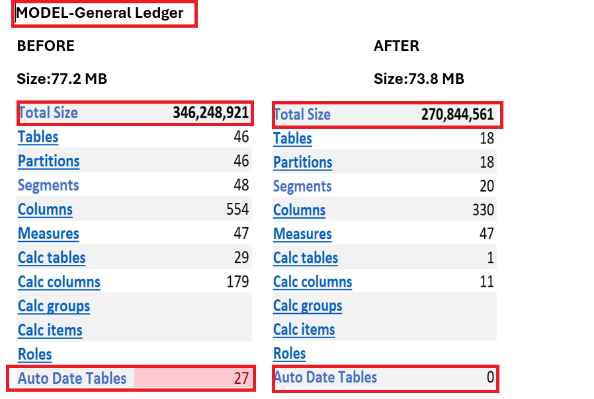
Task: Open Calc tables link in BEFORE section
Action: tap(52, 258)
